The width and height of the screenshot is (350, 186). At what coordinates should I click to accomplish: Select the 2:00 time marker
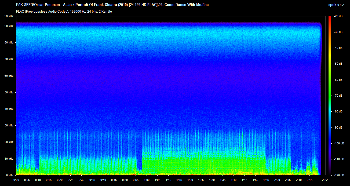click(x=277, y=180)
